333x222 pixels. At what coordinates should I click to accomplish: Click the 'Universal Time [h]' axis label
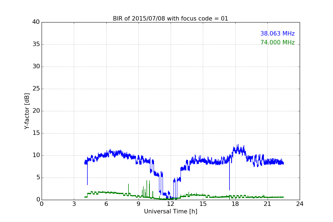click(170, 211)
